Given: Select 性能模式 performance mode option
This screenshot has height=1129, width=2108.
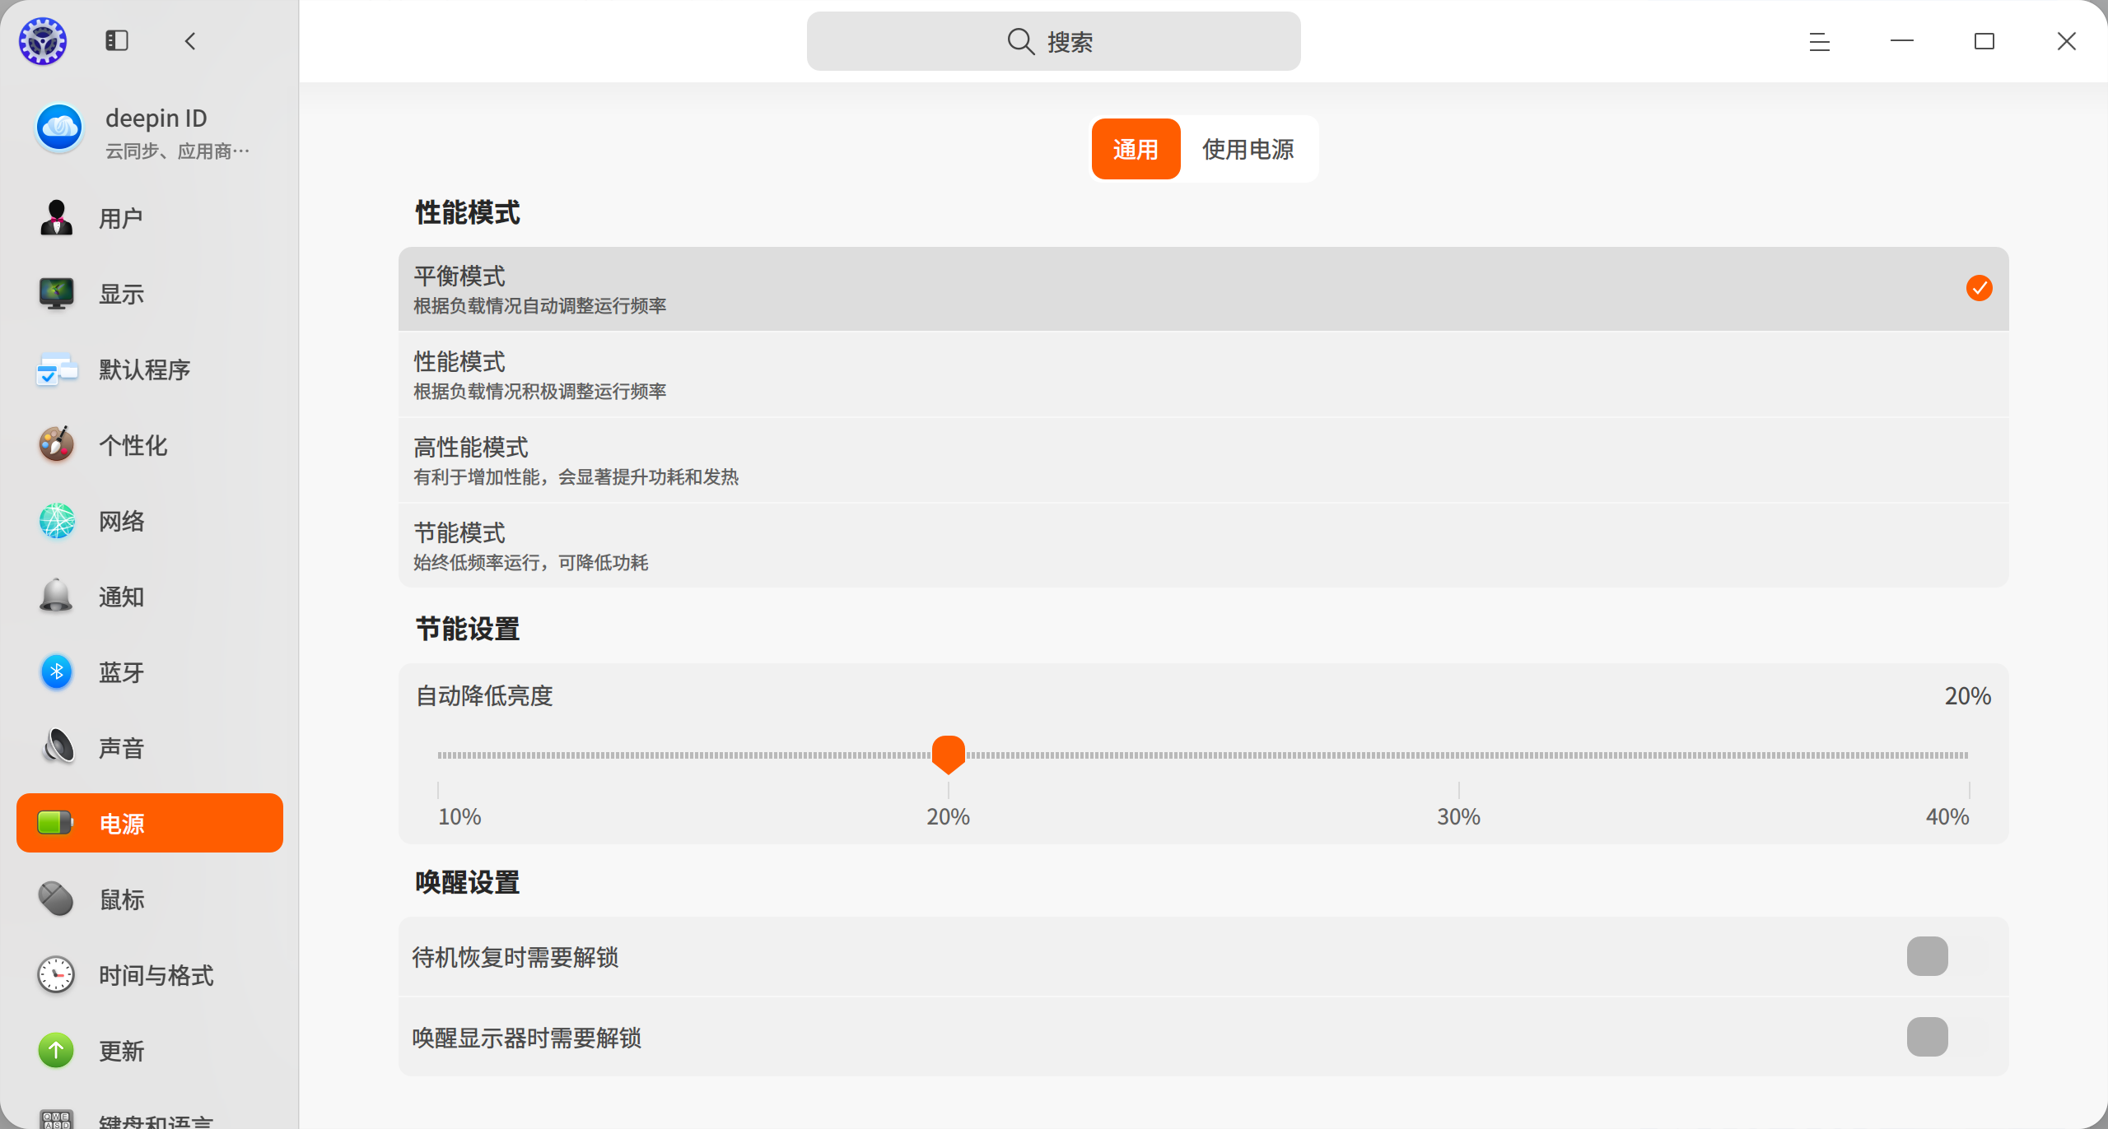Looking at the screenshot, I should pyautogui.click(x=1203, y=374).
